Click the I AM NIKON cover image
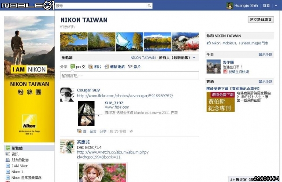The image size is (282, 182). [x=29, y=79]
